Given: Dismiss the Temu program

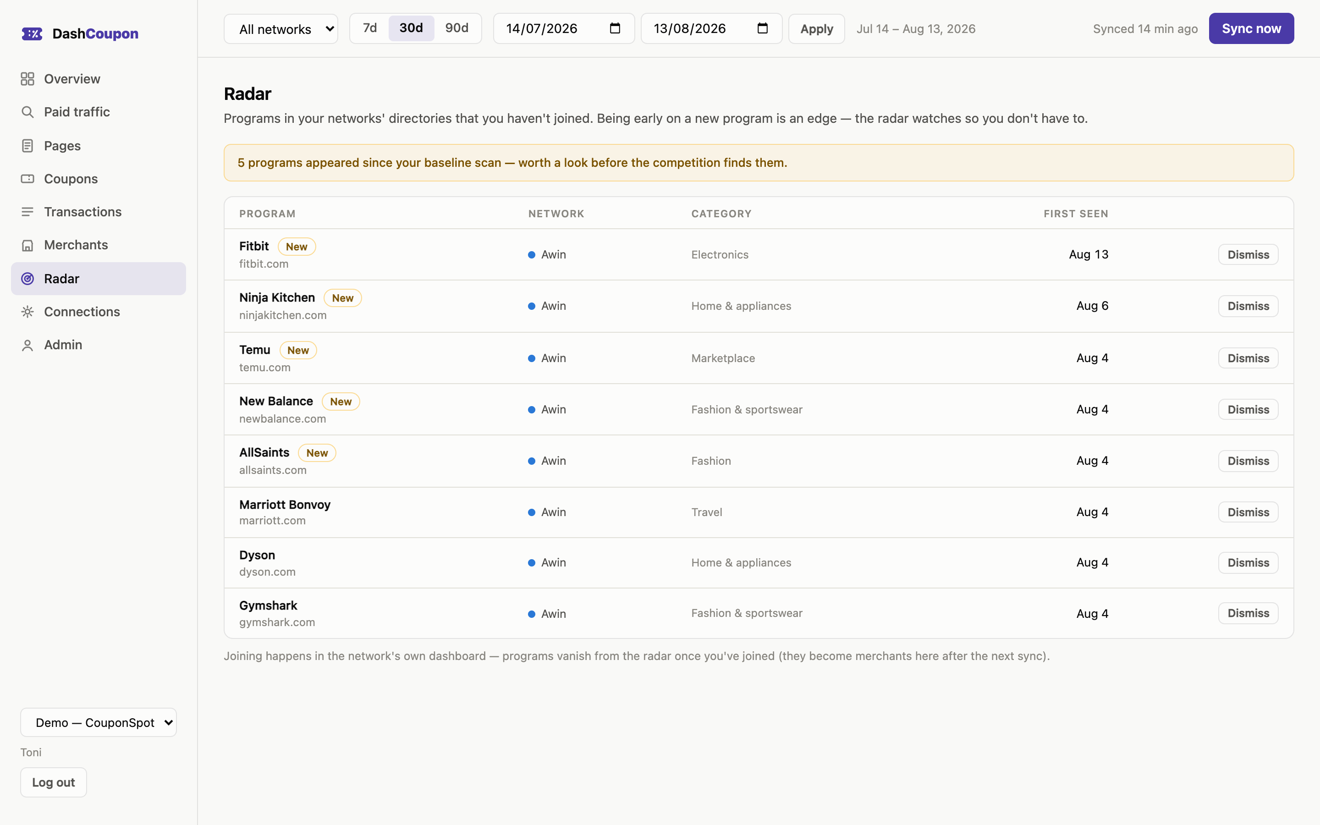Looking at the screenshot, I should pos(1248,358).
